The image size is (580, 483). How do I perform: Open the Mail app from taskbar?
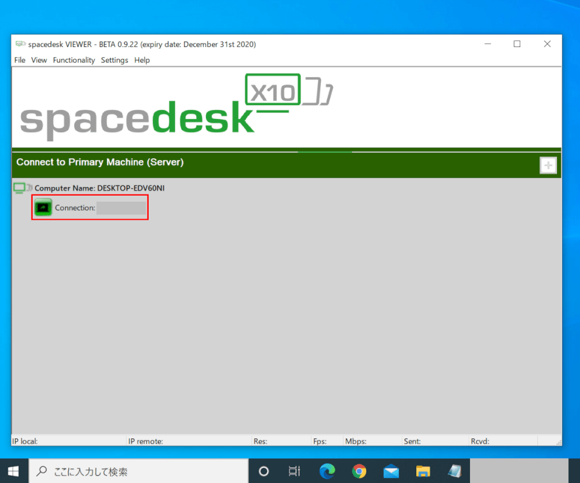[x=391, y=471]
